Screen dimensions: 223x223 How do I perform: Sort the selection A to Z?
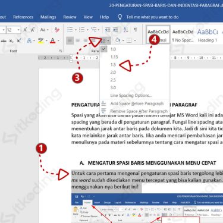[125, 30]
